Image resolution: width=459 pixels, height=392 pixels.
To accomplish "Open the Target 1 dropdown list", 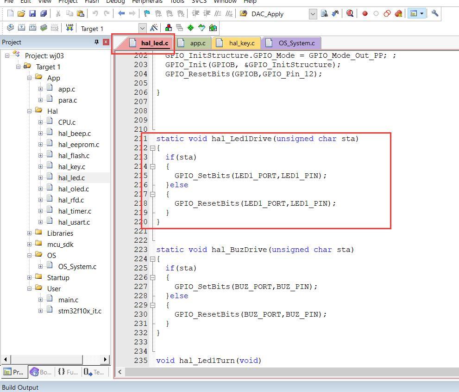I will coord(142,29).
